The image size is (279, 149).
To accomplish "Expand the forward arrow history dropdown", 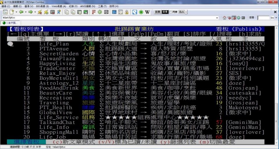I will 35,12.
